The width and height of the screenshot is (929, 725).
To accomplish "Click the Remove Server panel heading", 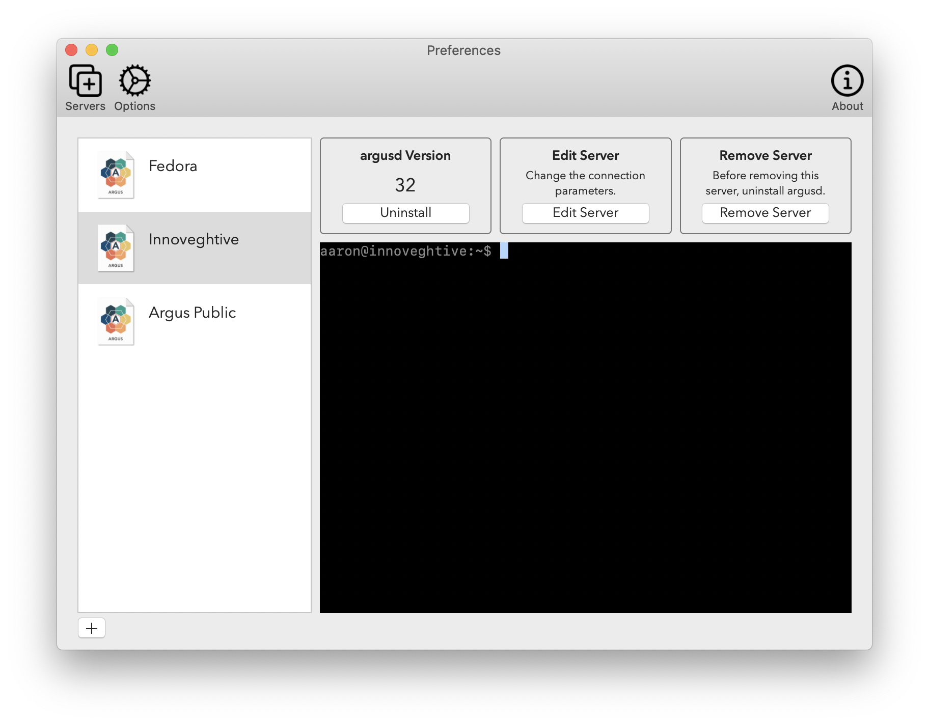I will (x=765, y=155).
